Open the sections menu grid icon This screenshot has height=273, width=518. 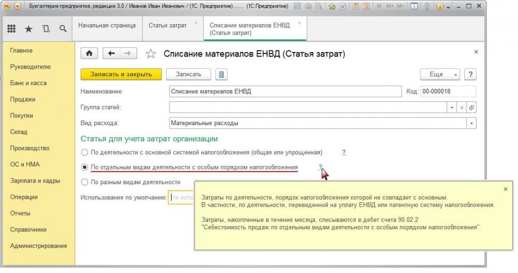(x=12, y=29)
